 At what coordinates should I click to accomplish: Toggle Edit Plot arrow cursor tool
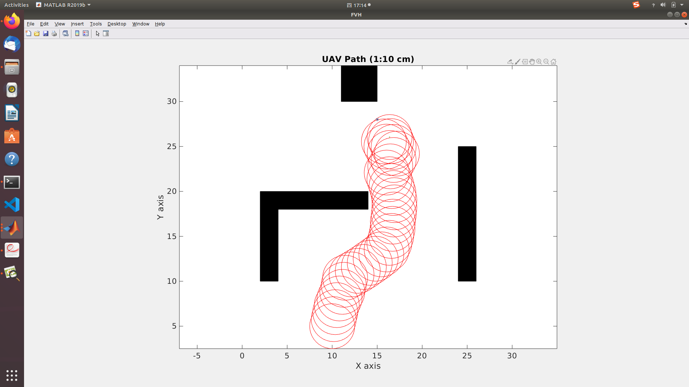pos(98,33)
